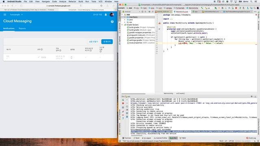260x146 pixels.
Task: Open Project panel settings gear
Action: (149, 12)
